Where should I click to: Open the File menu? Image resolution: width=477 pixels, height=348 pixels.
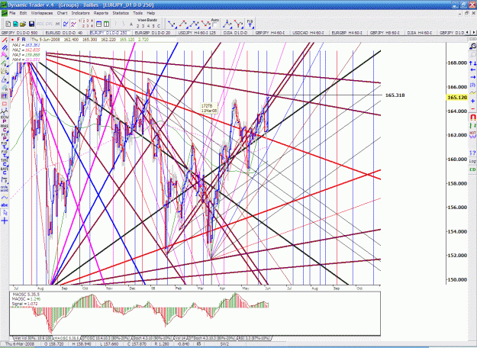(x=12, y=13)
